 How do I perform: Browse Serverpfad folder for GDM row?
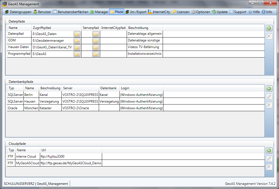96,41
